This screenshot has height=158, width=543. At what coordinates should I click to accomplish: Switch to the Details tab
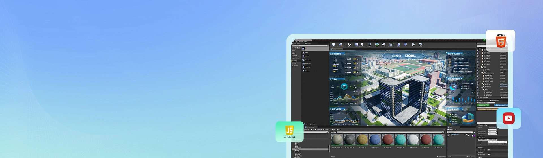[480, 100]
